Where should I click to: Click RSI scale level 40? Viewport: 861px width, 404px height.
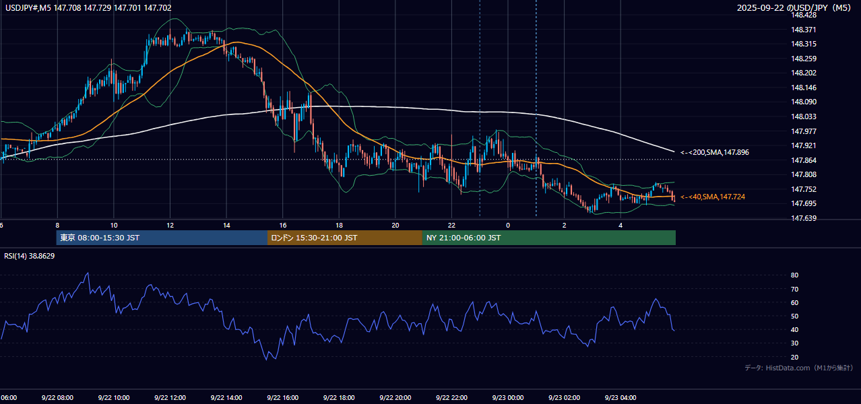[x=795, y=329]
